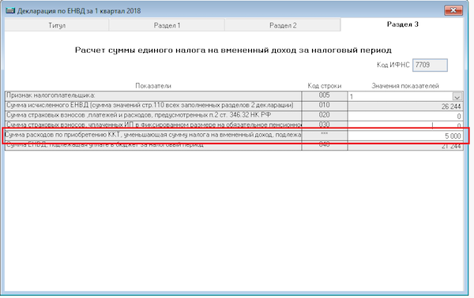Switch to the Титул tab

pyautogui.click(x=57, y=25)
